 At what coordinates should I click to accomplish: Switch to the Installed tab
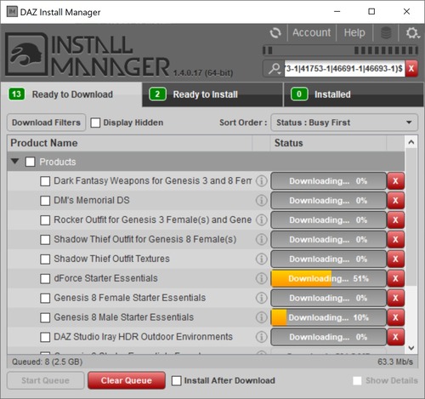354,94
